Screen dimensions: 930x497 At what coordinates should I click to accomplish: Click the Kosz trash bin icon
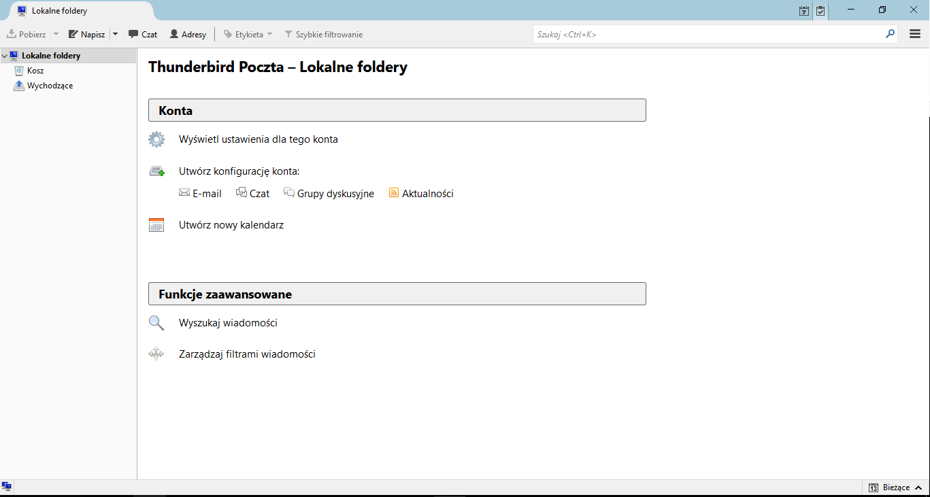point(19,71)
